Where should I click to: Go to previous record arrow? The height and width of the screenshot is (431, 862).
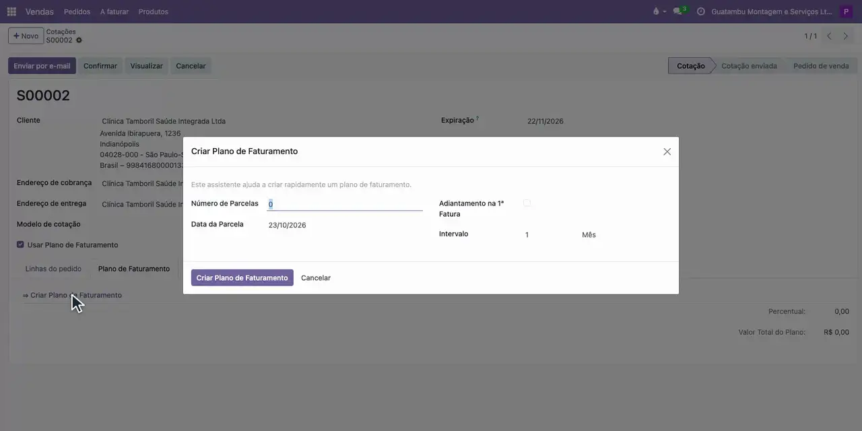click(829, 36)
